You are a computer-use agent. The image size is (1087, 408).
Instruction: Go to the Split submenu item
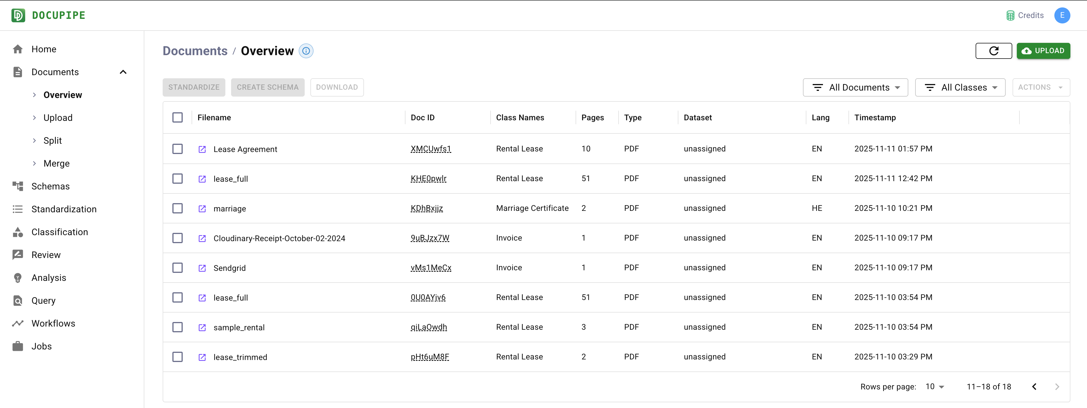coord(52,141)
